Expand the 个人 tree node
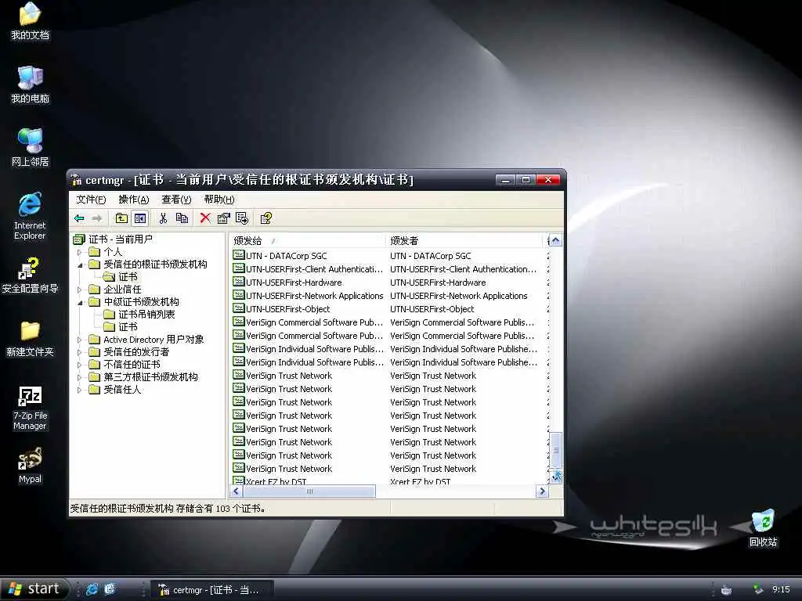Viewport: 802px width, 601px height. click(x=79, y=252)
